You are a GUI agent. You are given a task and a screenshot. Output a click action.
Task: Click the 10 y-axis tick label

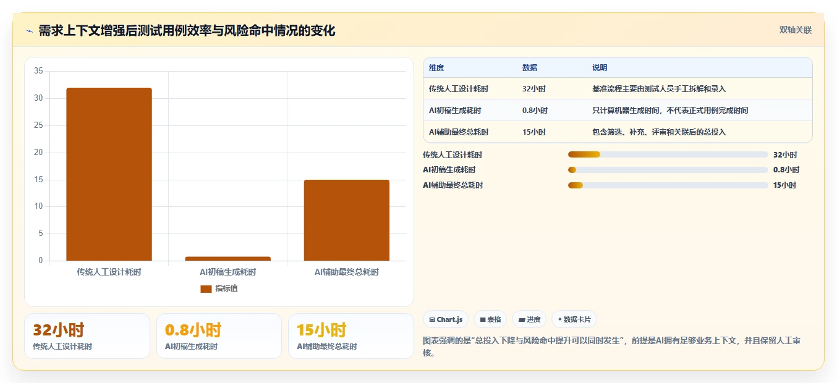pyautogui.click(x=38, y=206)
